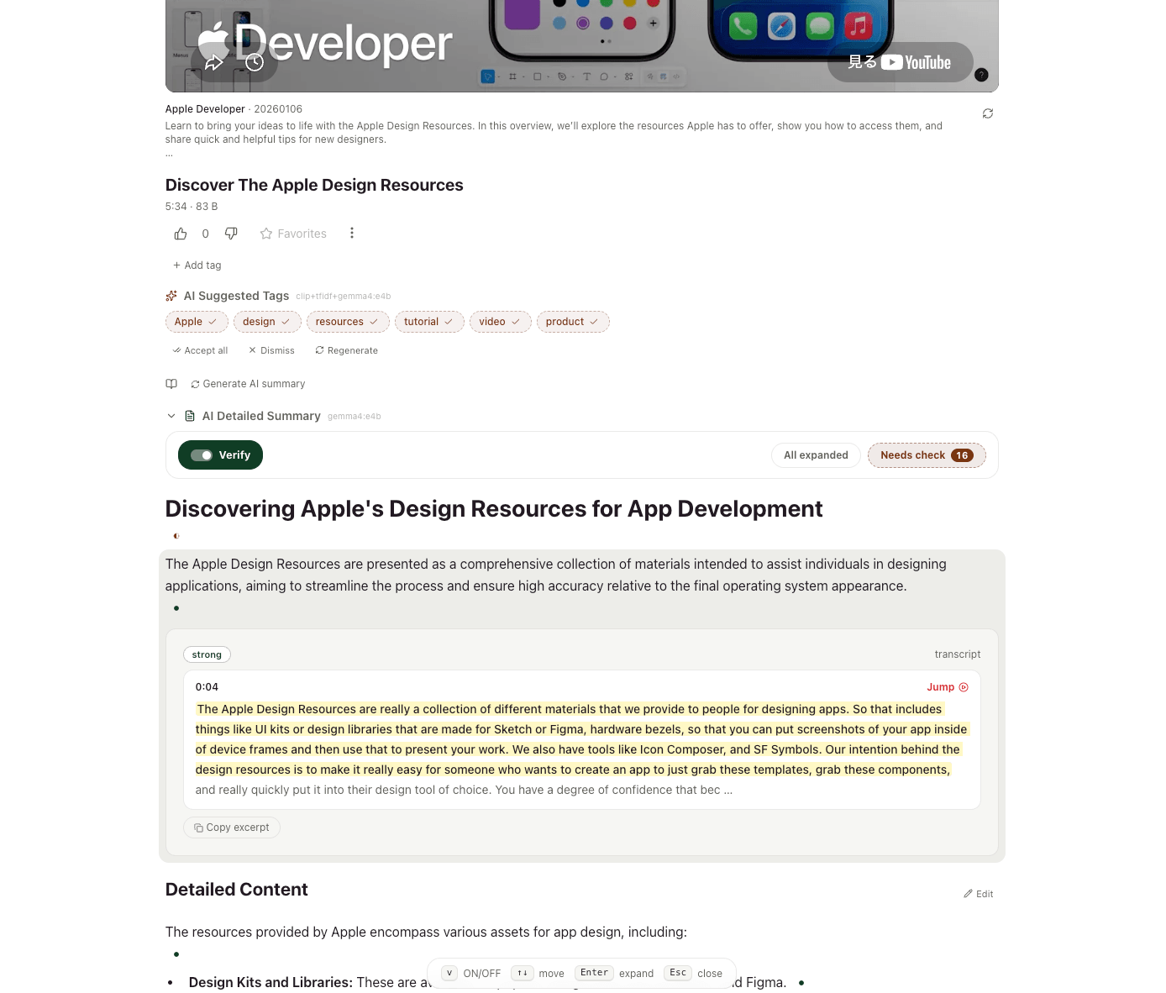The image size is (1166, 993).
Task: Click the watch later clock icon
Action: (255, 62)
